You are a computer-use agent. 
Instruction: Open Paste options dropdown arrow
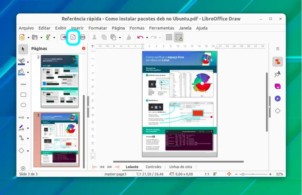coord(120,37)
